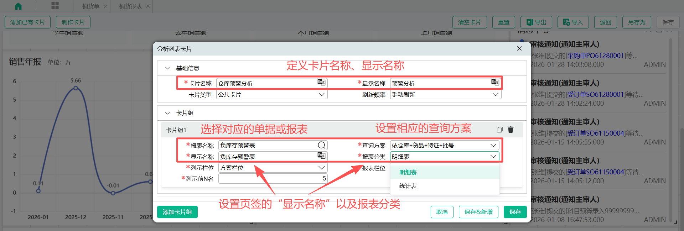Click the 列示前N名 input field
The height and width of the screenshot is (231, 684).
pyautogui.click(x=273, y=179)
